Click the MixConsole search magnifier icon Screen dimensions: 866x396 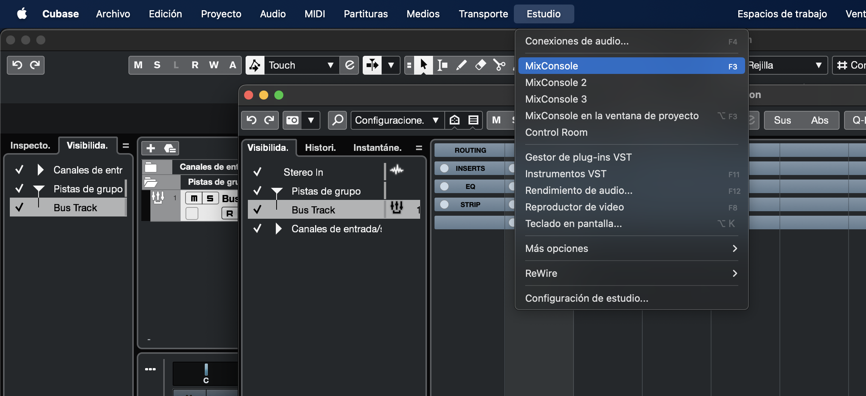[x=337, y=120]
